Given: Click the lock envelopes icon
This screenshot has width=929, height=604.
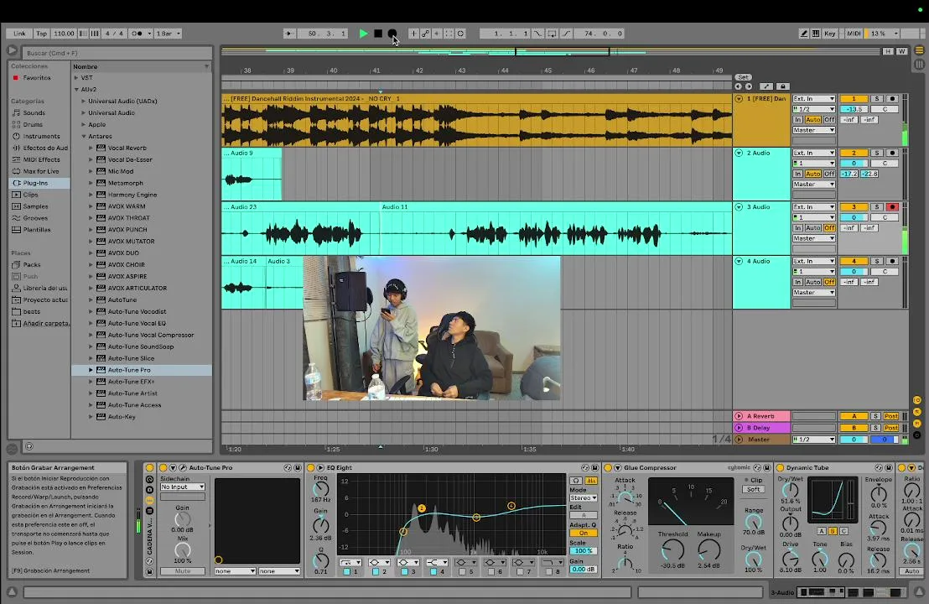Looking at the screenshot, I should point(782,86).
